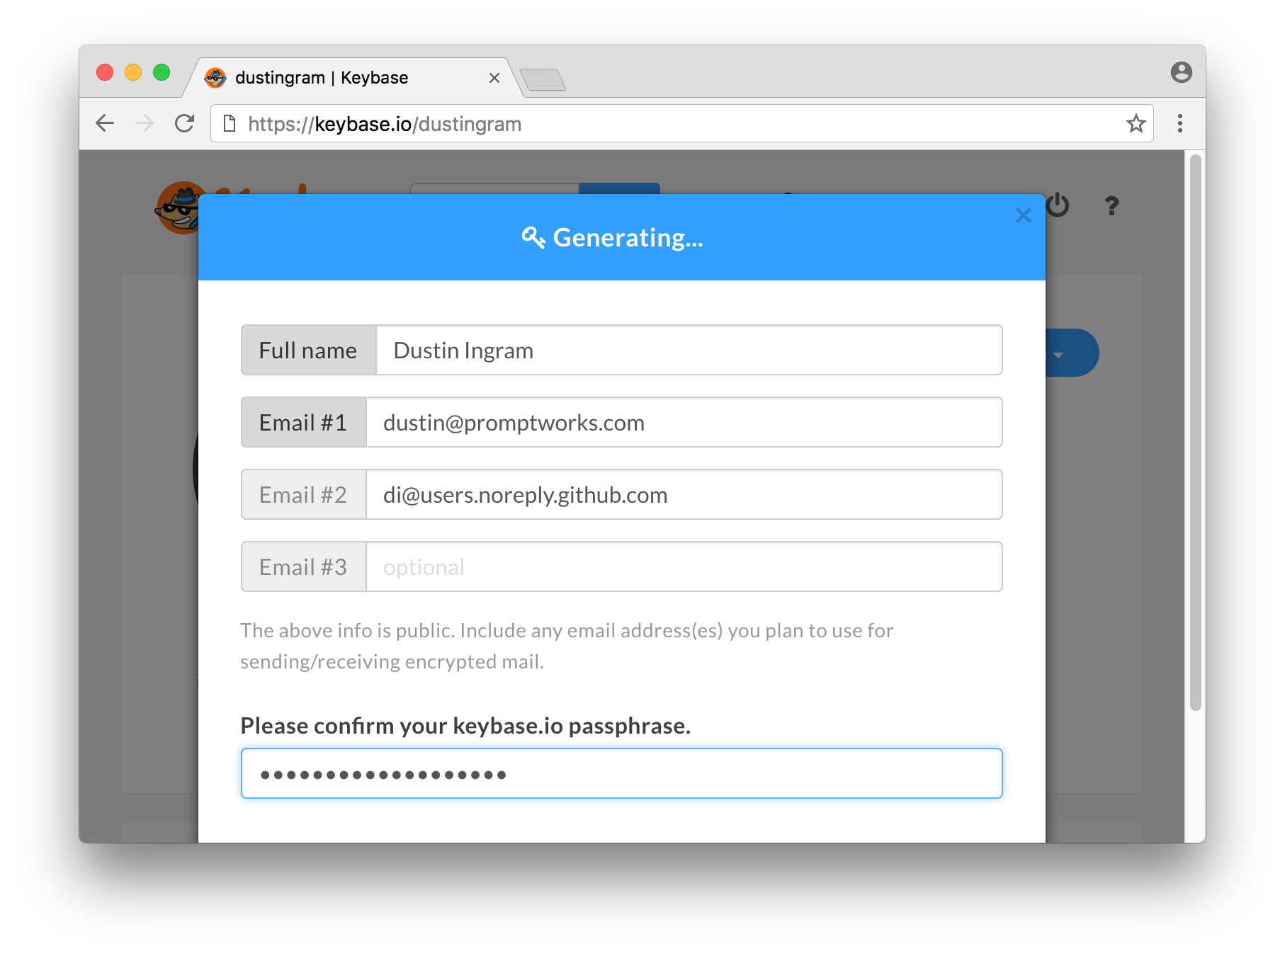The height and width of the screenshot is (956, 1285).
Task: Close the Generating dialog
Action: coord(1023,215)
